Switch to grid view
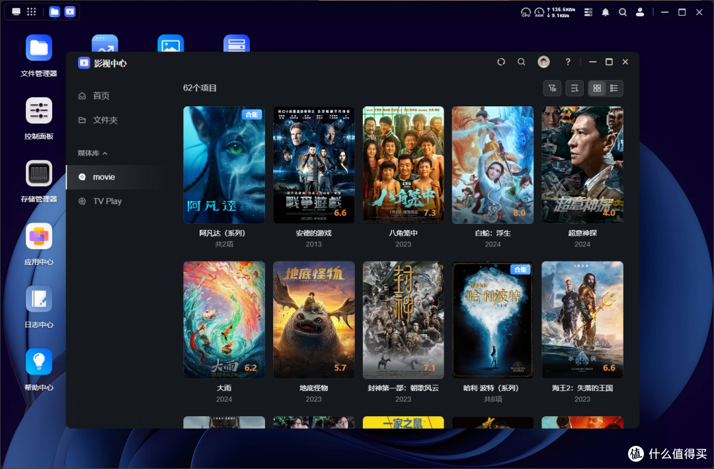714x469 pixels. pyautogui.click(x=597, y=89)
